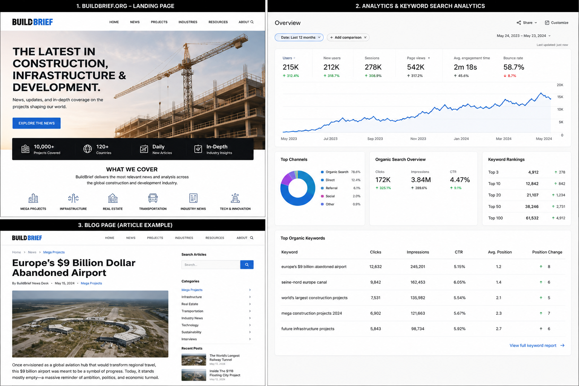Open the Industry News document icon
Screen dimensions: 579x386
coord(193,198)
